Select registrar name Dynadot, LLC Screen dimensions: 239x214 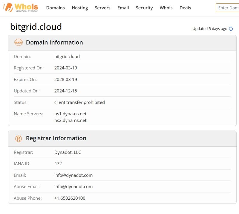coord(68,152)
